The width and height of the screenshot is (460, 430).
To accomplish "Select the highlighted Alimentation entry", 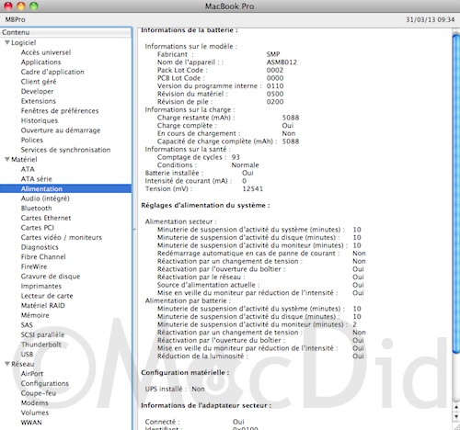I will [66, 188].
